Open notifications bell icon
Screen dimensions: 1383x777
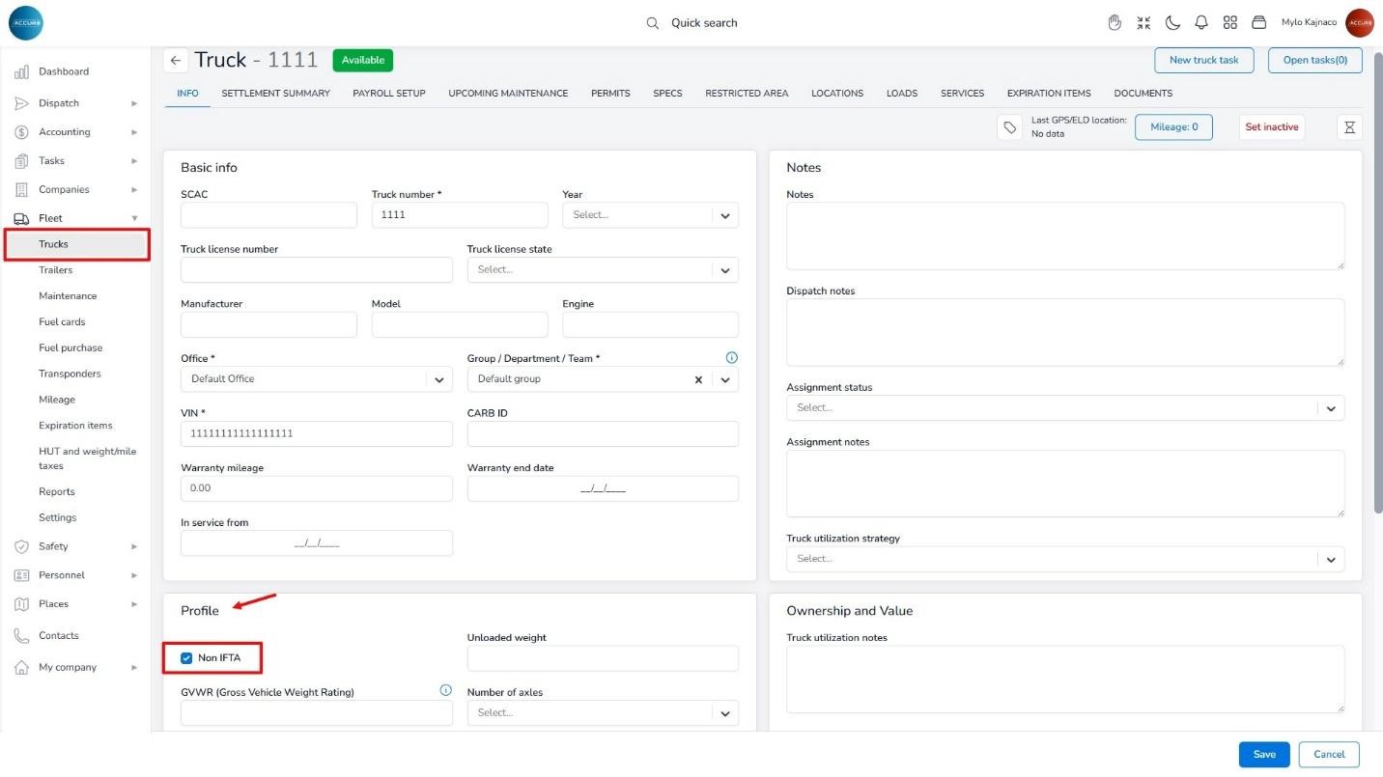coord(1201,22)
